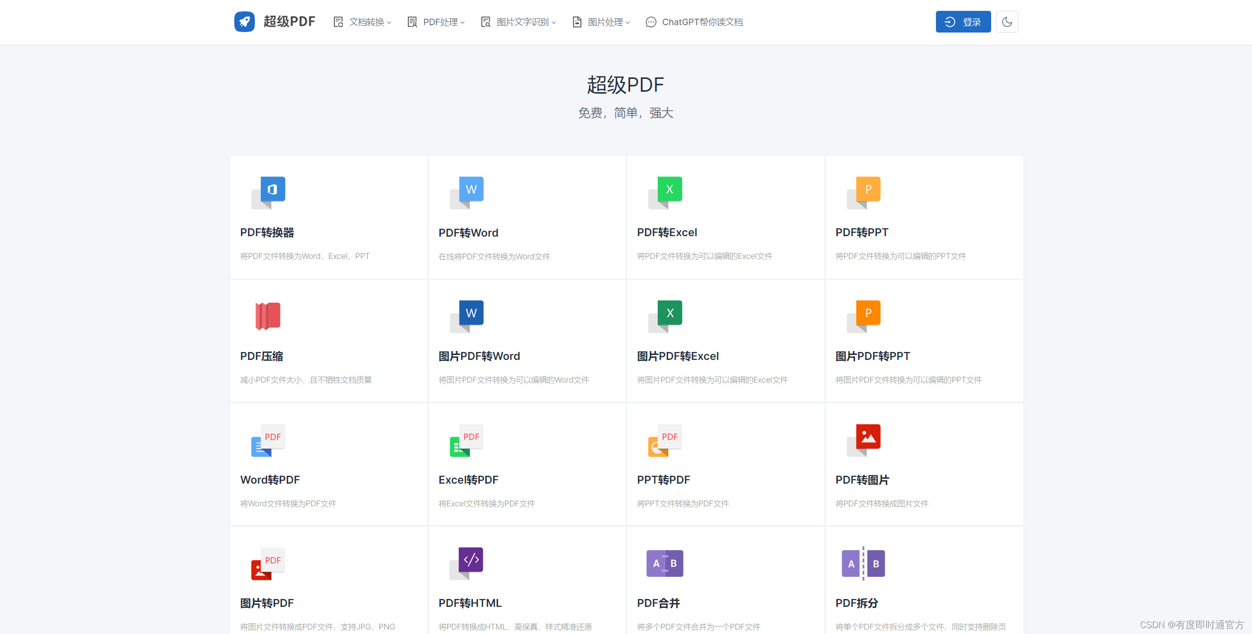Image resolution: width=1252 pixels, height=634 pixels.
Task: Open the 图片PDF转Excel card title
Action: tap(678, 356)
